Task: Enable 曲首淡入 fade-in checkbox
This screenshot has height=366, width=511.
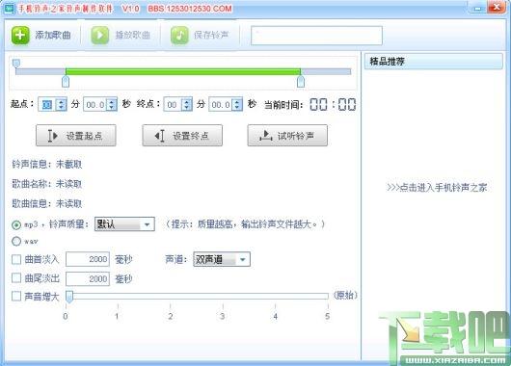Action: (x=16, y=259)
